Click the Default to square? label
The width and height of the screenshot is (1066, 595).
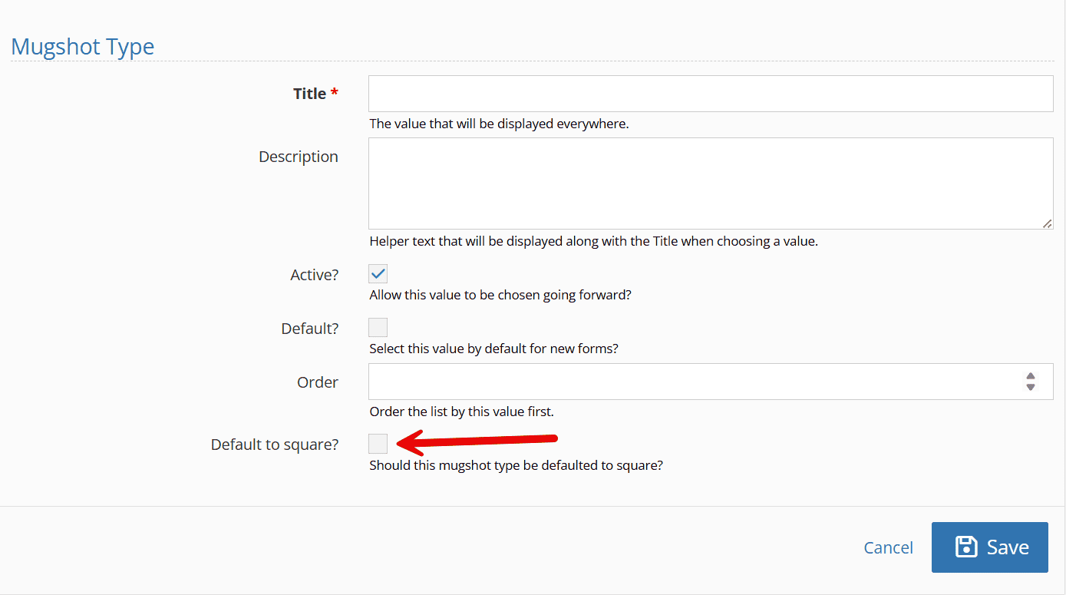[x=274, y=445]
